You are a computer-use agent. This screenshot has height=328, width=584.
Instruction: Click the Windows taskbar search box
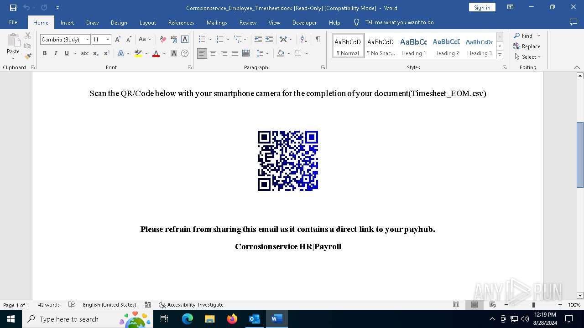coord(87,319)
